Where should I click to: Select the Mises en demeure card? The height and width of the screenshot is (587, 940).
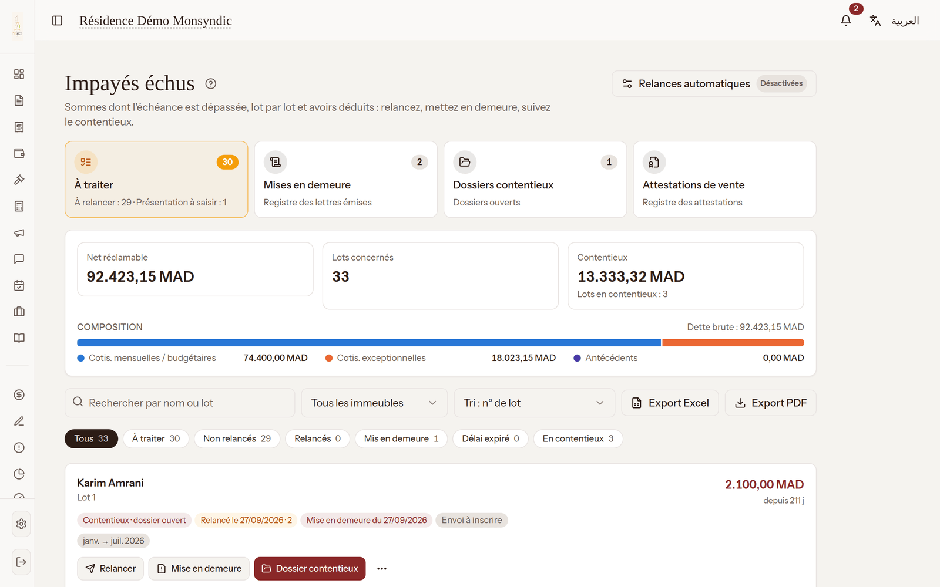(345, 180)
